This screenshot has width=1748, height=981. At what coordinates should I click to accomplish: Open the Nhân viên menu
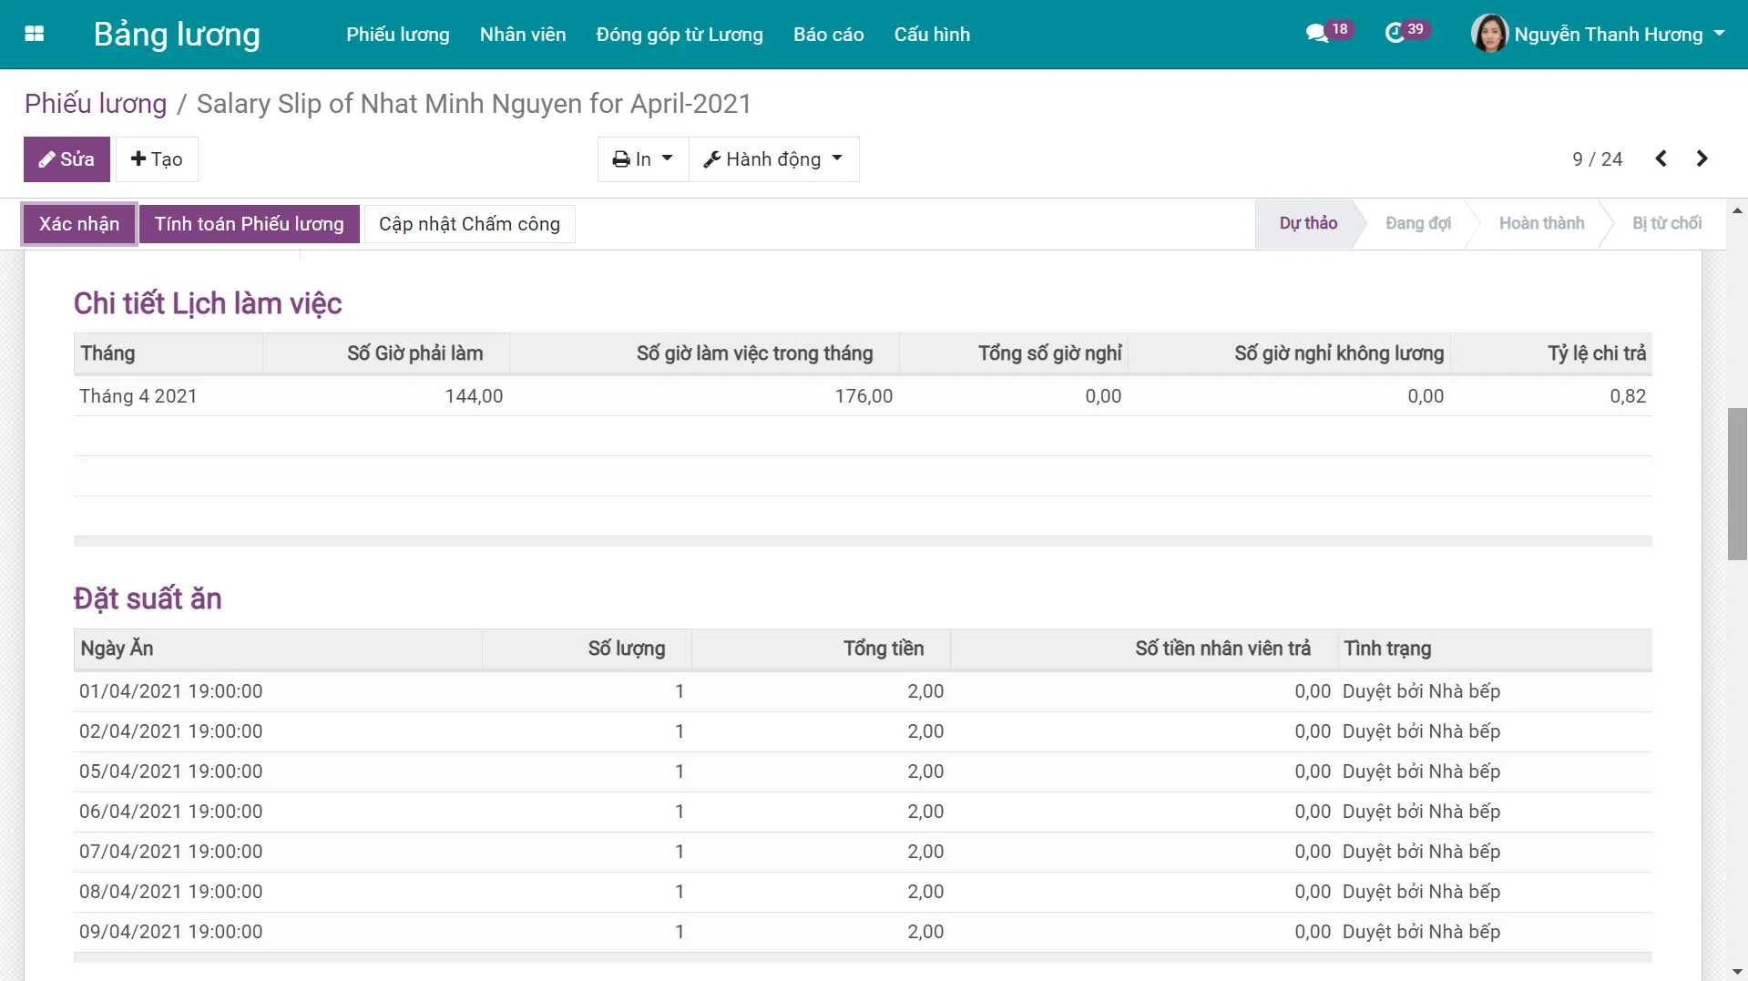[523, 34]
